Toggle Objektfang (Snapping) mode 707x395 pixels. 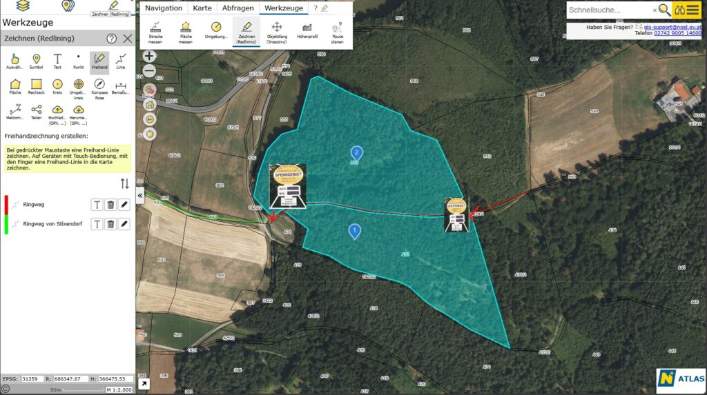[x=277, y=30]
